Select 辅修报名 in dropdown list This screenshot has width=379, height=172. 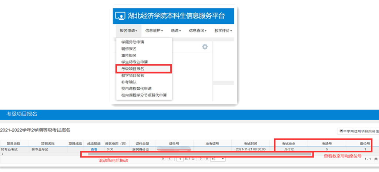(129, 49)
